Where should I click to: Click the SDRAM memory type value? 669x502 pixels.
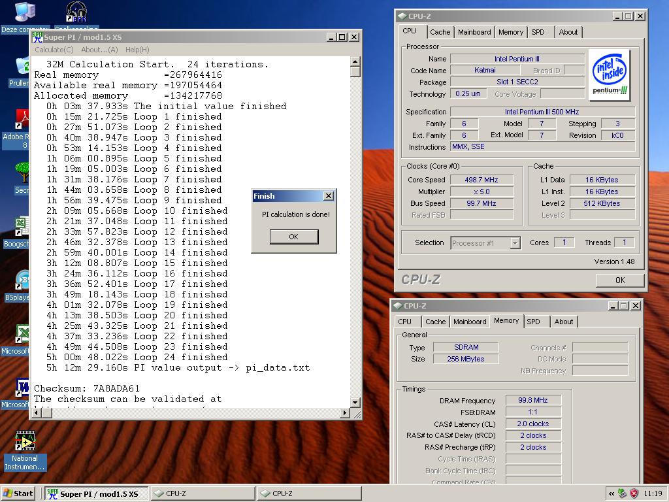click(466, 348)
